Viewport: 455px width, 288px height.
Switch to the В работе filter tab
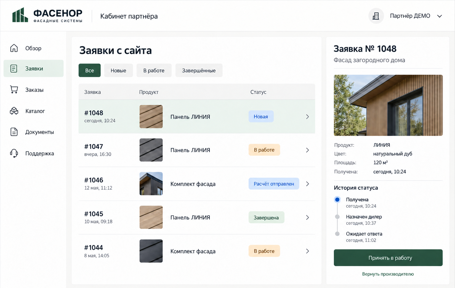[154, 70]
